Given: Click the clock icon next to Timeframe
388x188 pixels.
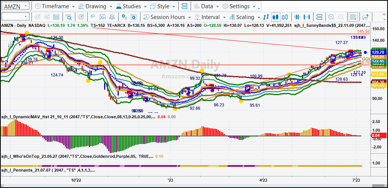Looking at the screenshot, I should pyautogui.click(x=38, y=6).
